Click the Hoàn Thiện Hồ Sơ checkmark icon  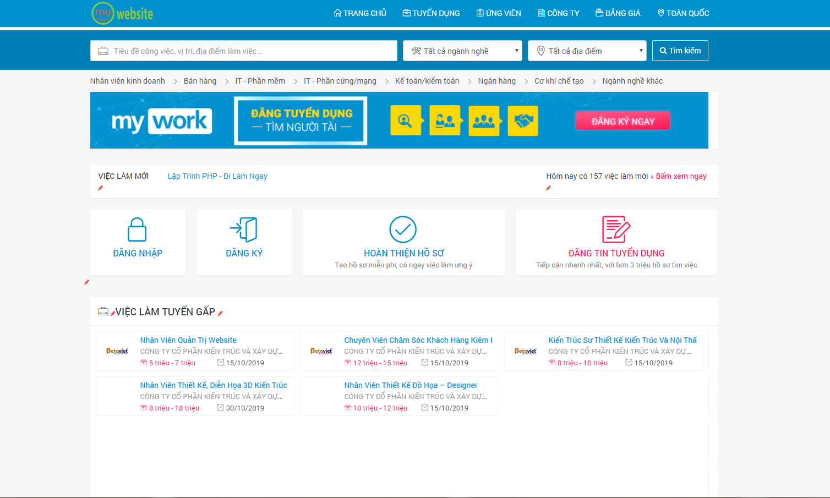(403, 229)
